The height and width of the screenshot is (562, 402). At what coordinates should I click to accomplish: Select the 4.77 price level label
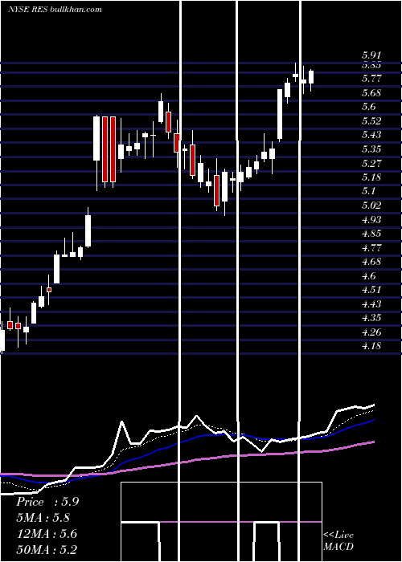[x=371, y=248]
